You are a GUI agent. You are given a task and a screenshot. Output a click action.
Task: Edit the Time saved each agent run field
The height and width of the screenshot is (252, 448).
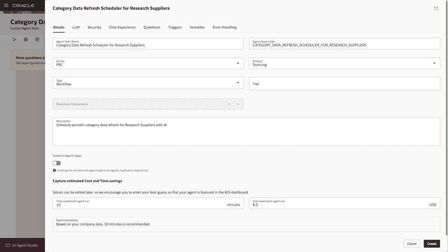coord(122,204)
